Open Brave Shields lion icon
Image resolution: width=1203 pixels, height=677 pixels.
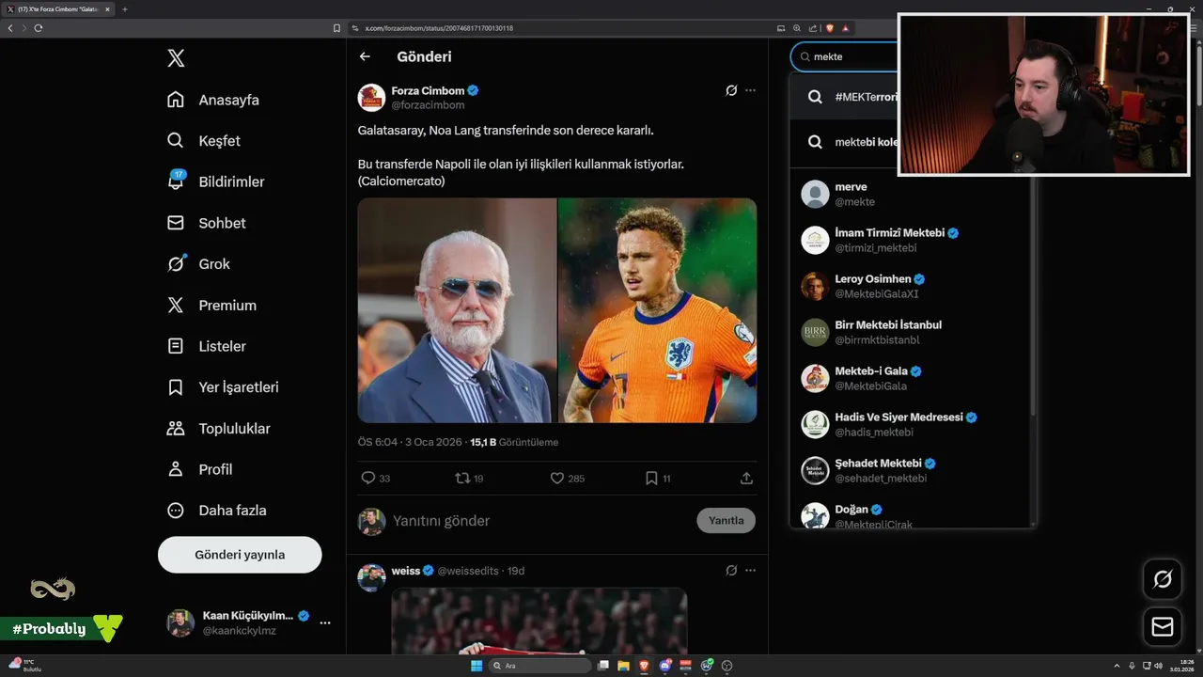pos(830,28)
